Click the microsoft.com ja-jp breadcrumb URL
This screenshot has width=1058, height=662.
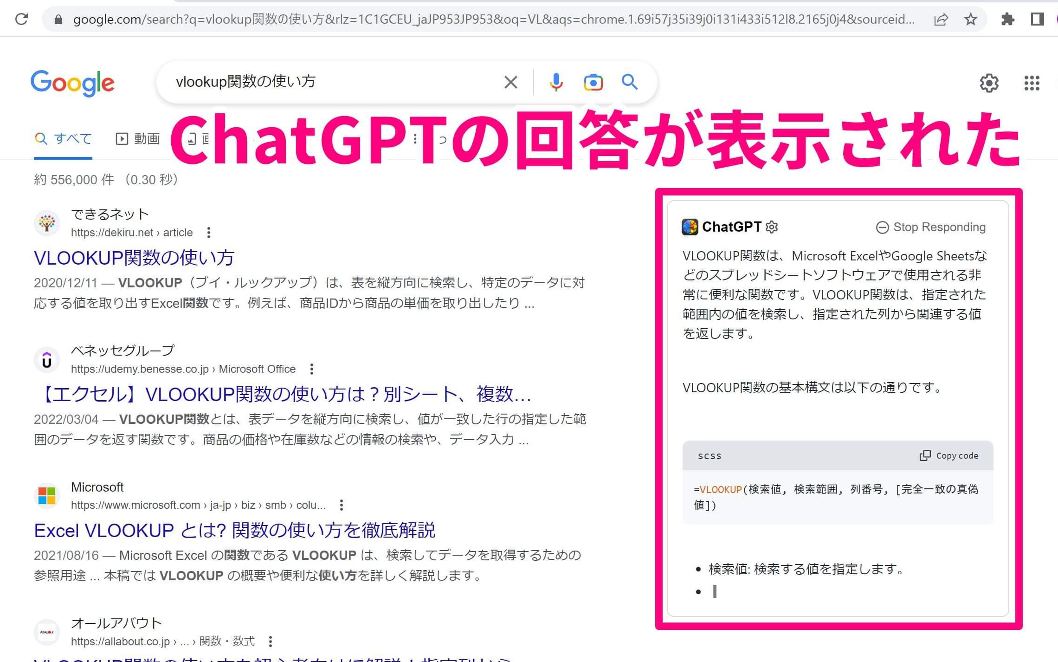tap(198, 505)
